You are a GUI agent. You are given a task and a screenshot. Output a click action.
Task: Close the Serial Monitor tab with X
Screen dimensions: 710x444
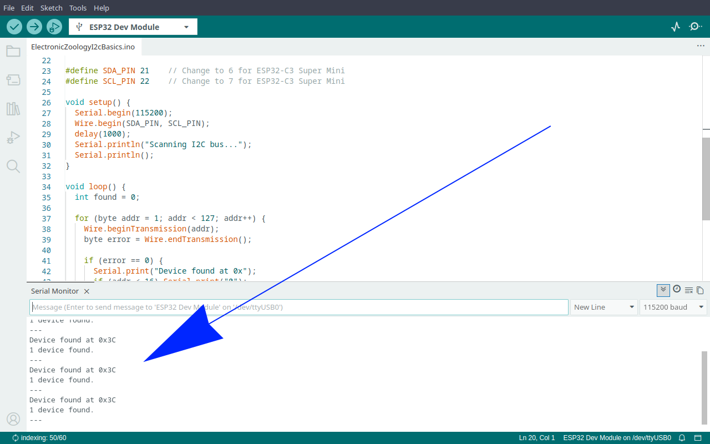click(x=87, y=291)
